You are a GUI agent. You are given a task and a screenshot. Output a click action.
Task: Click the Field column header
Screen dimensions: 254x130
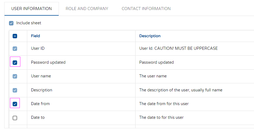pyautogui.click(x=35, y=36)
